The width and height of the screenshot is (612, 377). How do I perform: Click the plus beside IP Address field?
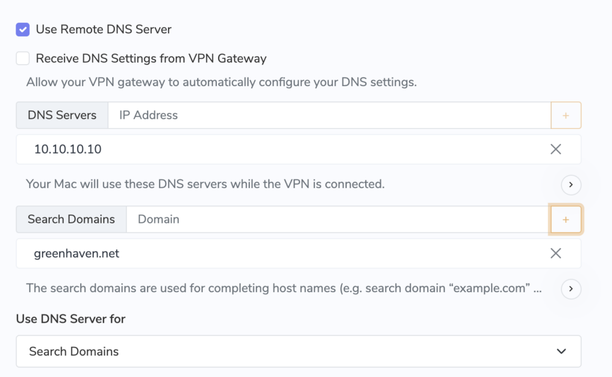point(565,115)
